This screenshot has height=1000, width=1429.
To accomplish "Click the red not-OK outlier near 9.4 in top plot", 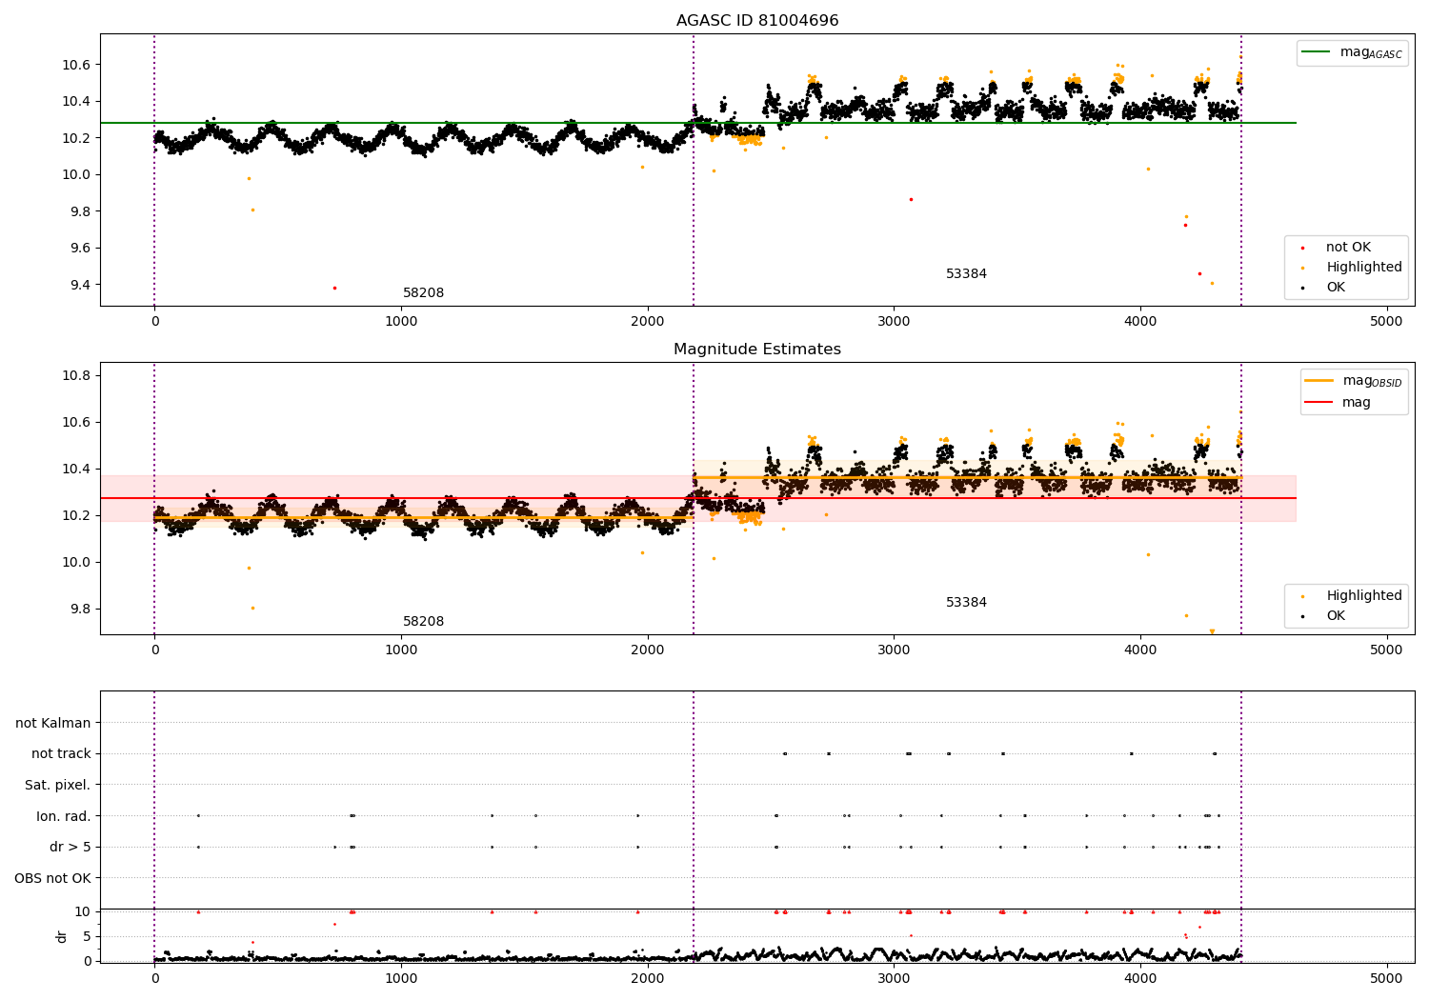I will point(334,288).
